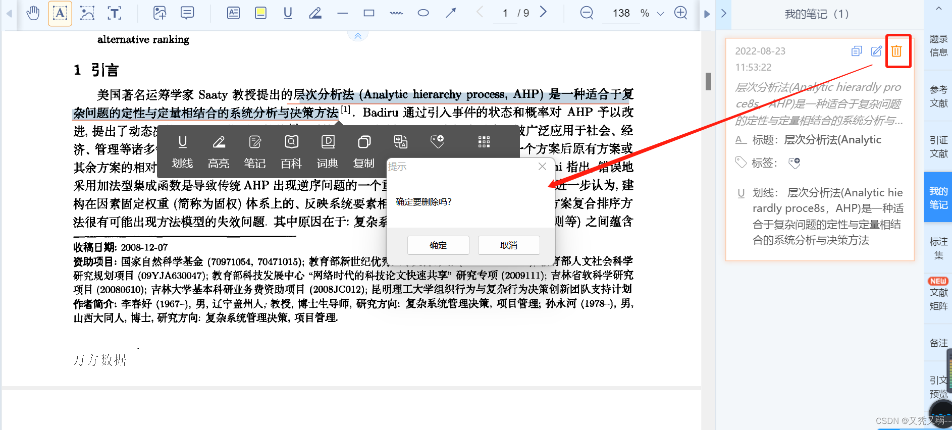Viewport: 952px width, 430px height.
Task: Click the left edge collapse arrow
Action: click(9, 14)
